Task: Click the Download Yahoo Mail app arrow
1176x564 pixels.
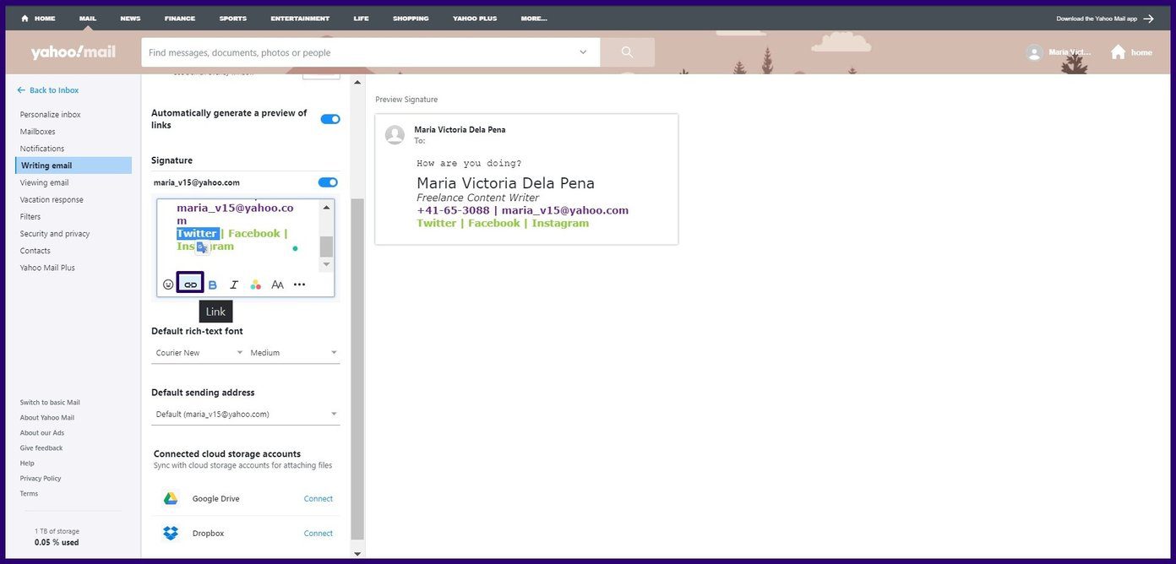Action: point(1148,18)
